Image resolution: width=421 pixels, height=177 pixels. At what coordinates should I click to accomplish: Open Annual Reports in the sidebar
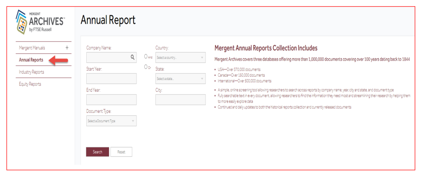click(x=31, y=60)
